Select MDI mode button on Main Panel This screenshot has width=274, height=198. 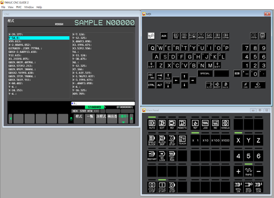click(x=172, y=124)
